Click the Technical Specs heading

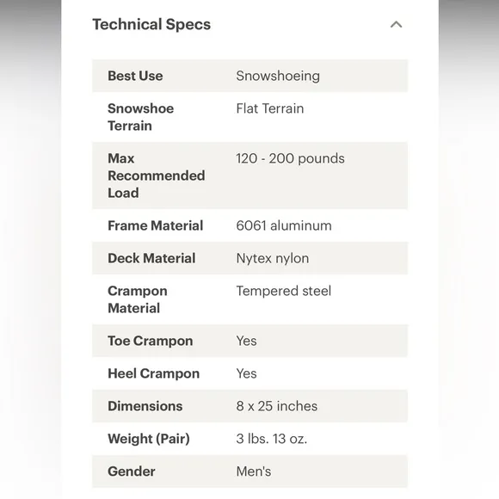pos(151,24)
